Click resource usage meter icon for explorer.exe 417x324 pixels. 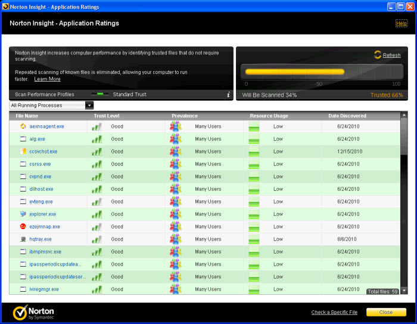pos(254,214)
